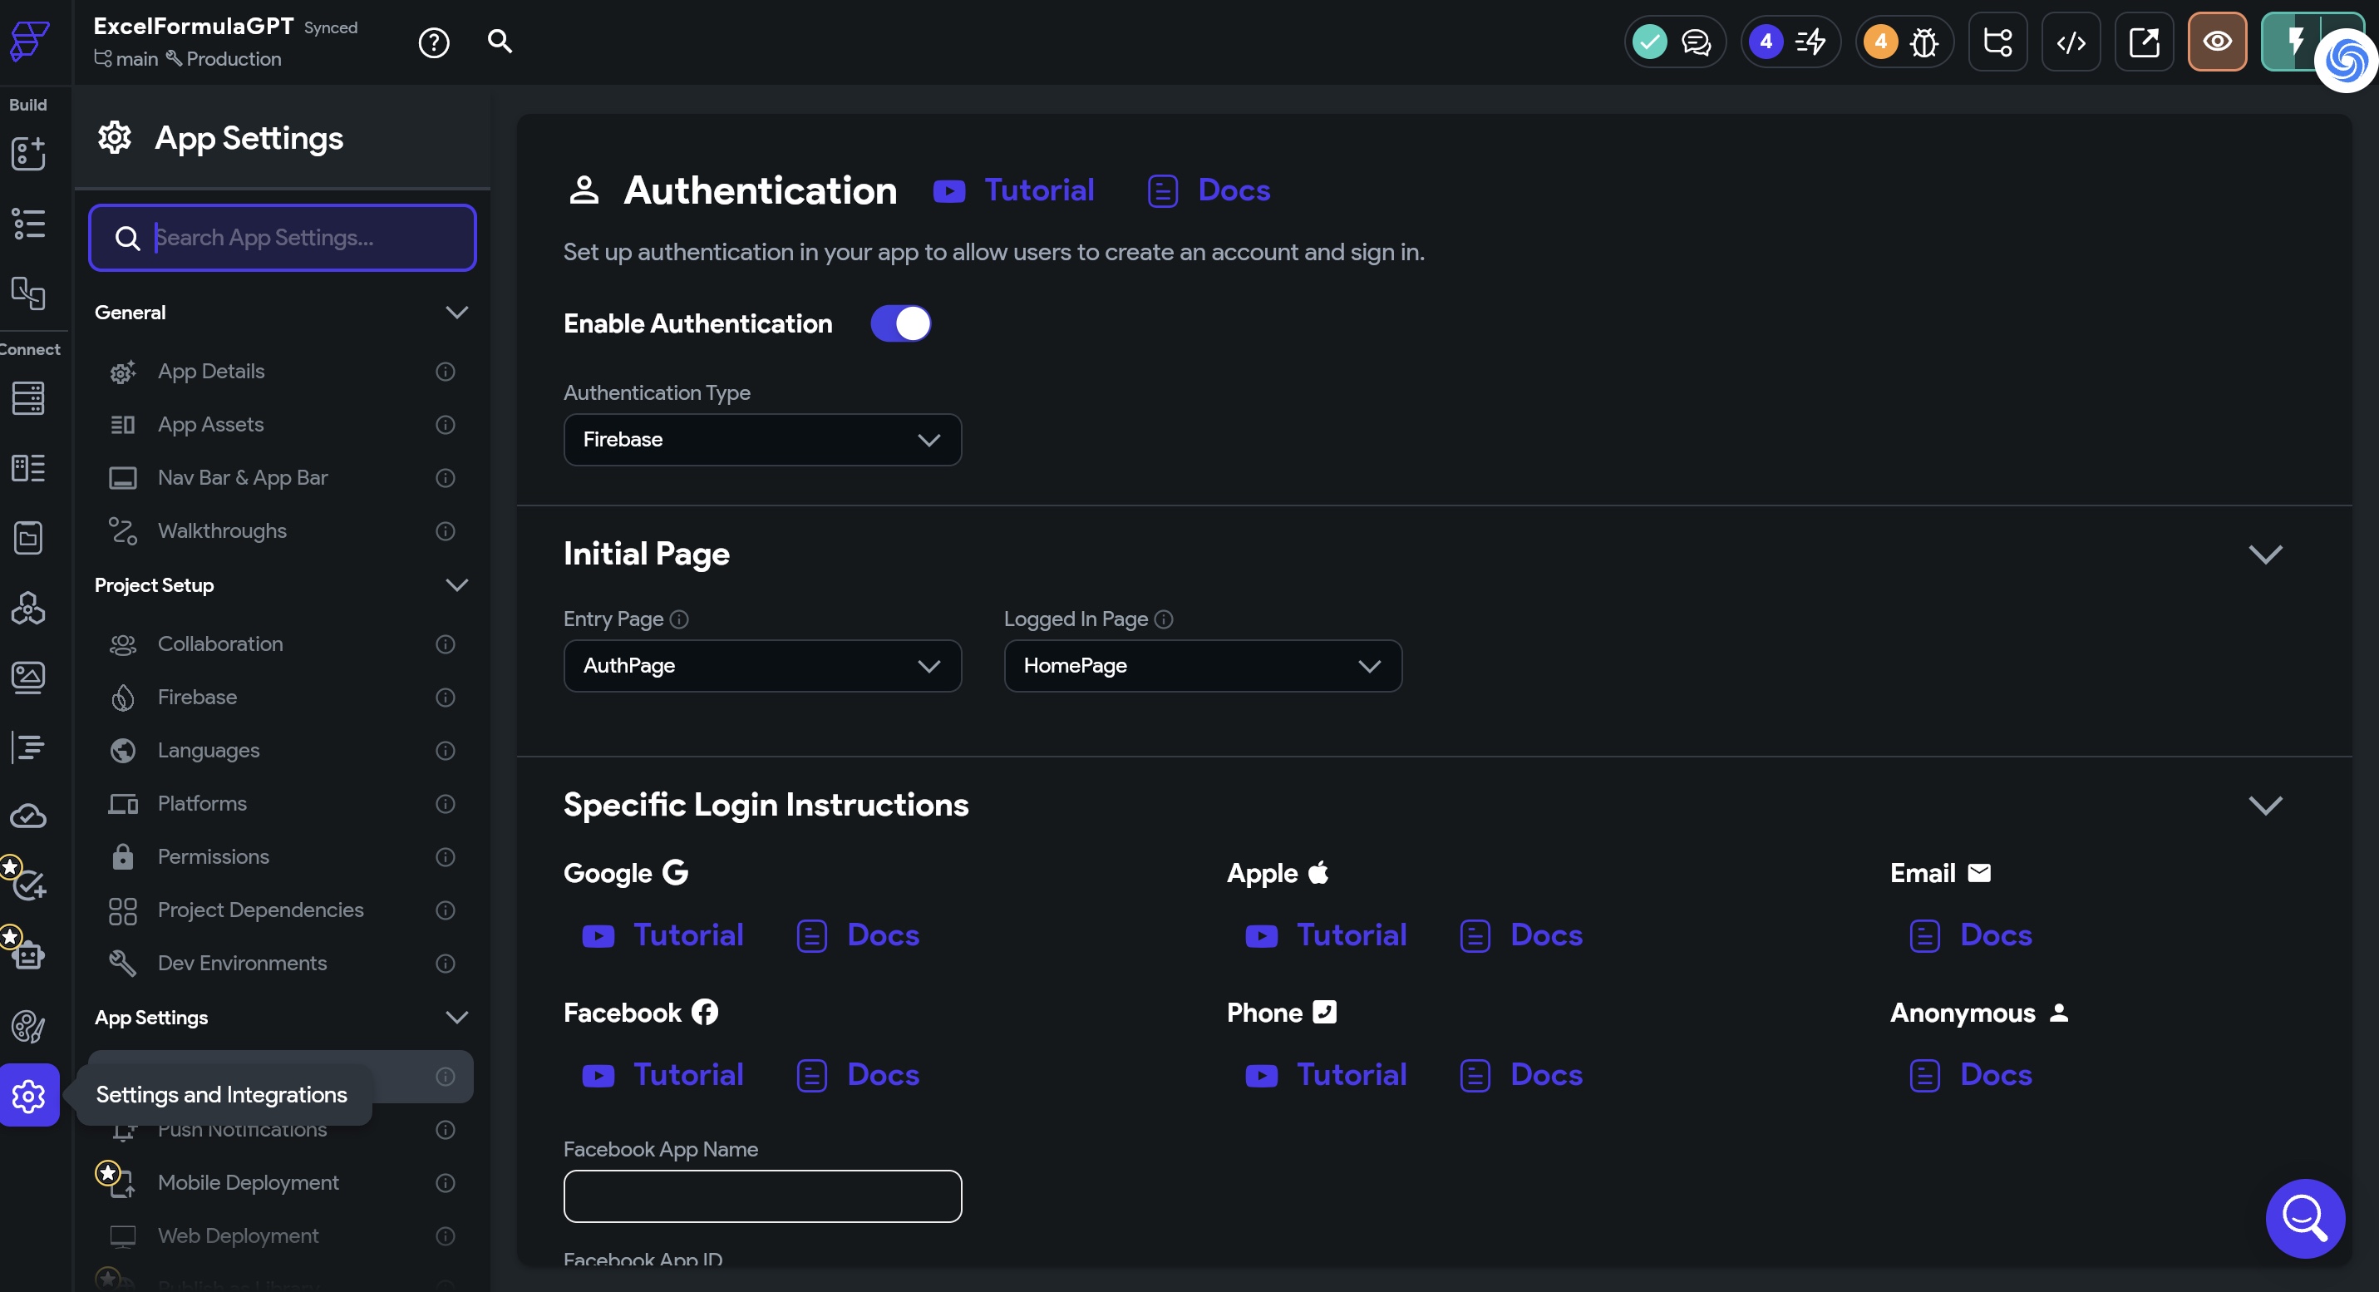
Task: Open the Cloud Functions cloud icon
Action: point(27,816)
